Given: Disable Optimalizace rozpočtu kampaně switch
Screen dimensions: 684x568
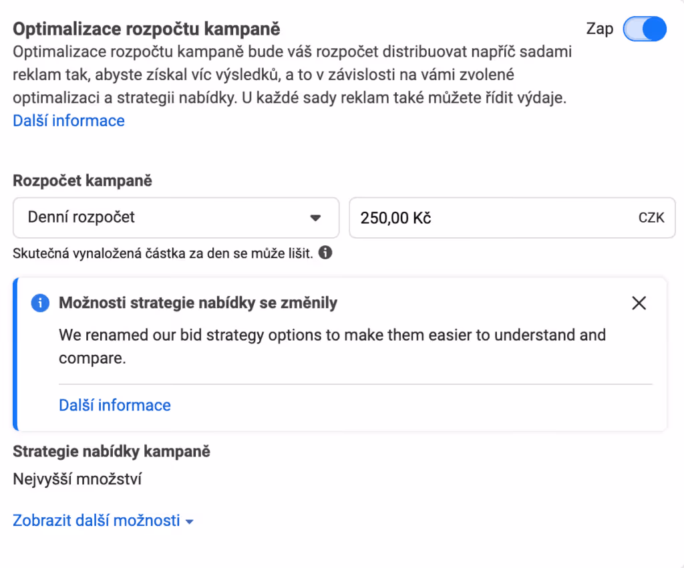Looking at the screenshot, I should click(x=644, y=29).
